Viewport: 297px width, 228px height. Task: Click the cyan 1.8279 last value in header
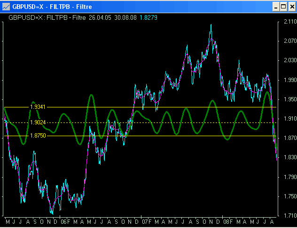click(x=148, y=18)
